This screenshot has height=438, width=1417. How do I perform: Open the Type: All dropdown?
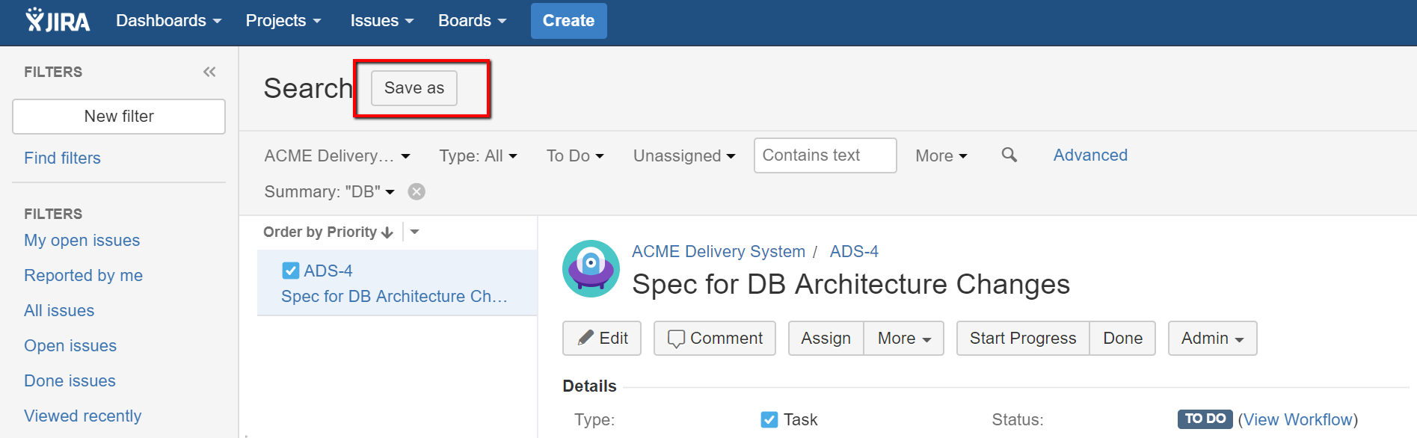(478, 155)
